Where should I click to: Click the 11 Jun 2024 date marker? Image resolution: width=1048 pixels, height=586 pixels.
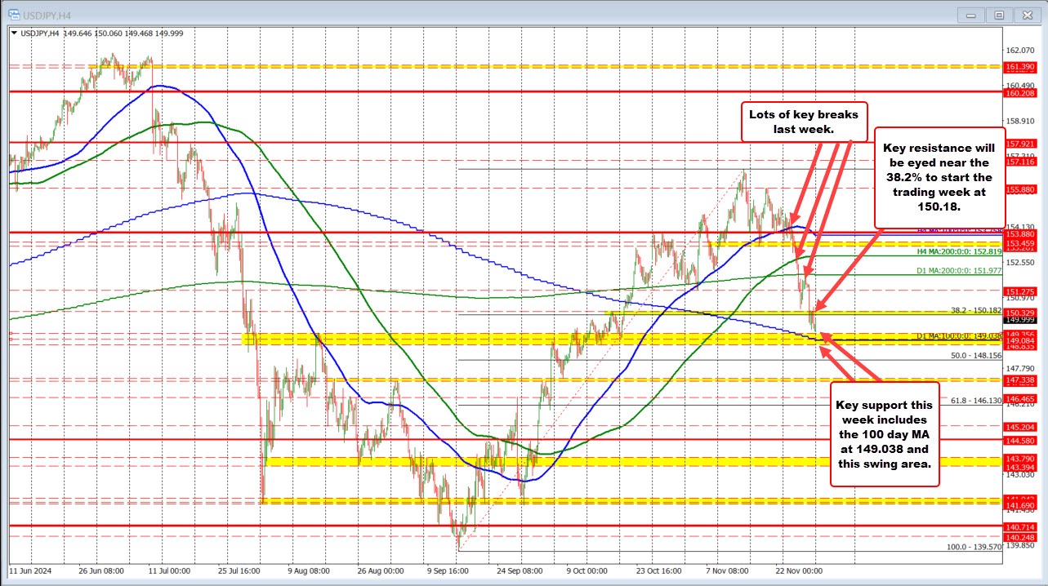coord(31,570)
